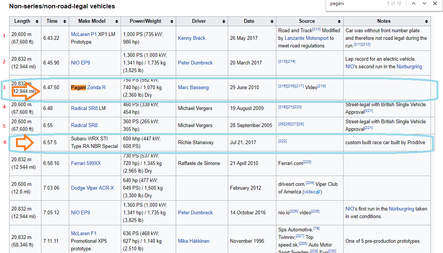The height and width of the screenshot is (253, 443).
Task: Sort table by Notes column arrows
Action: pos(426,22)
